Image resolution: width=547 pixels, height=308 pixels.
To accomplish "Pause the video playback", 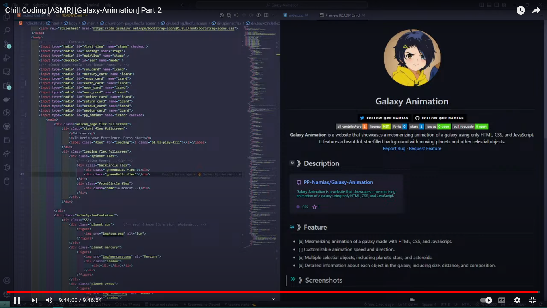I will point(17,300).
